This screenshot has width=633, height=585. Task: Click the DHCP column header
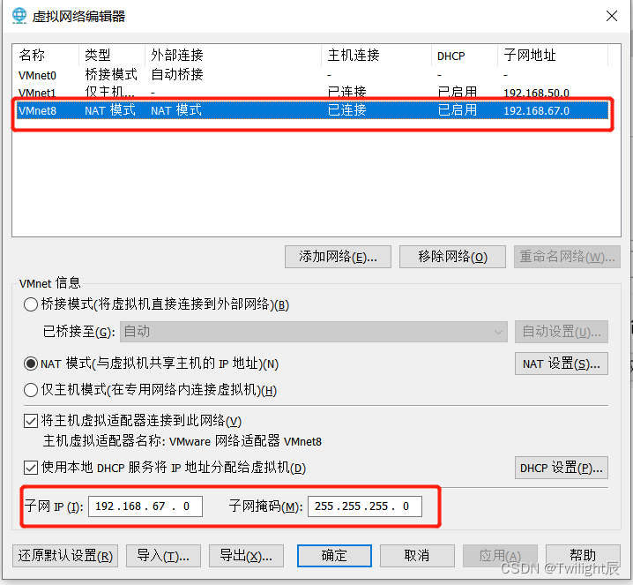pos(465,56)
